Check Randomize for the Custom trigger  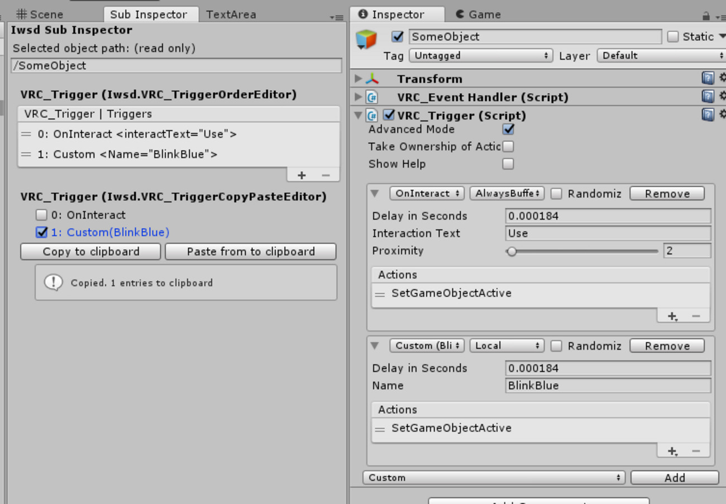[x=556, y=346]
